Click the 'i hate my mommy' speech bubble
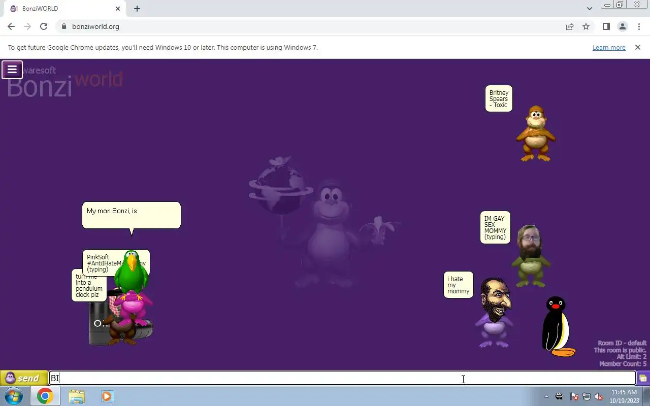Viewport: 650px width, 406px height. [459, 285]
